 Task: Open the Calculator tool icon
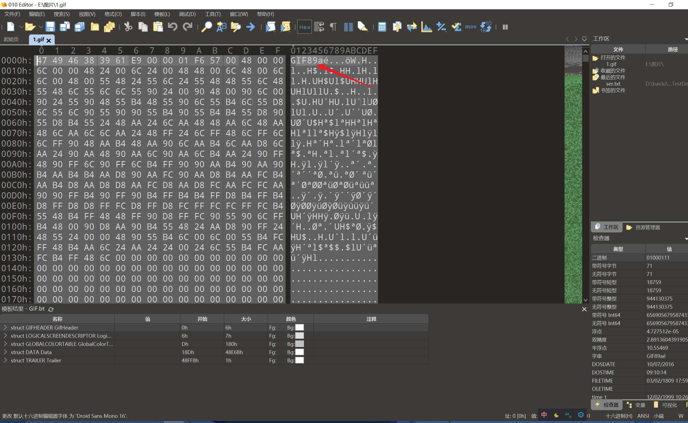click(x=382, y=27)
